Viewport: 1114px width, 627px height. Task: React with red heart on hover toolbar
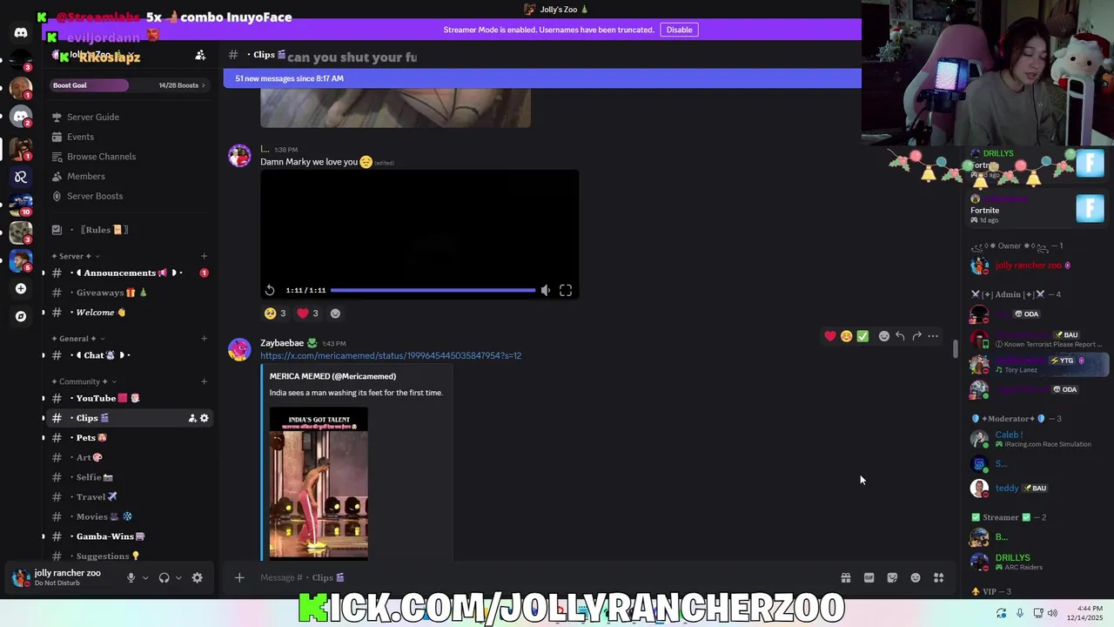tap(830, 336)
